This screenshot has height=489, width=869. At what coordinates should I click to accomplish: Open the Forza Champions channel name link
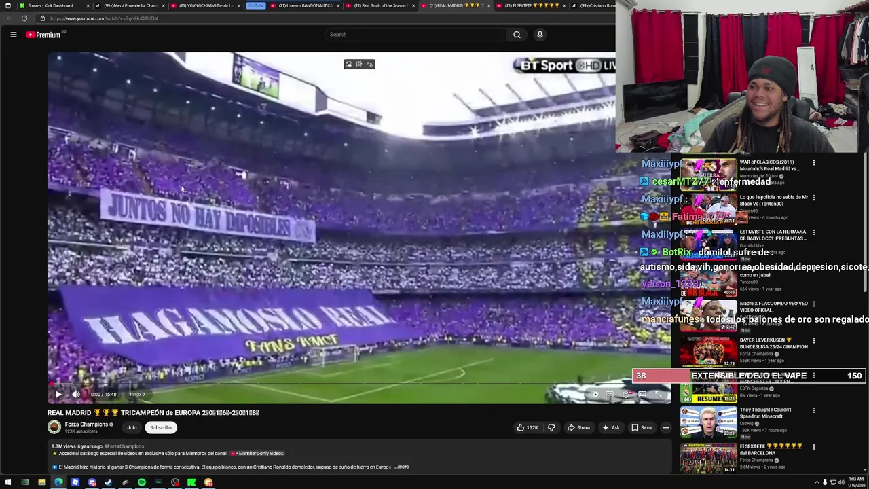point(86,424)
